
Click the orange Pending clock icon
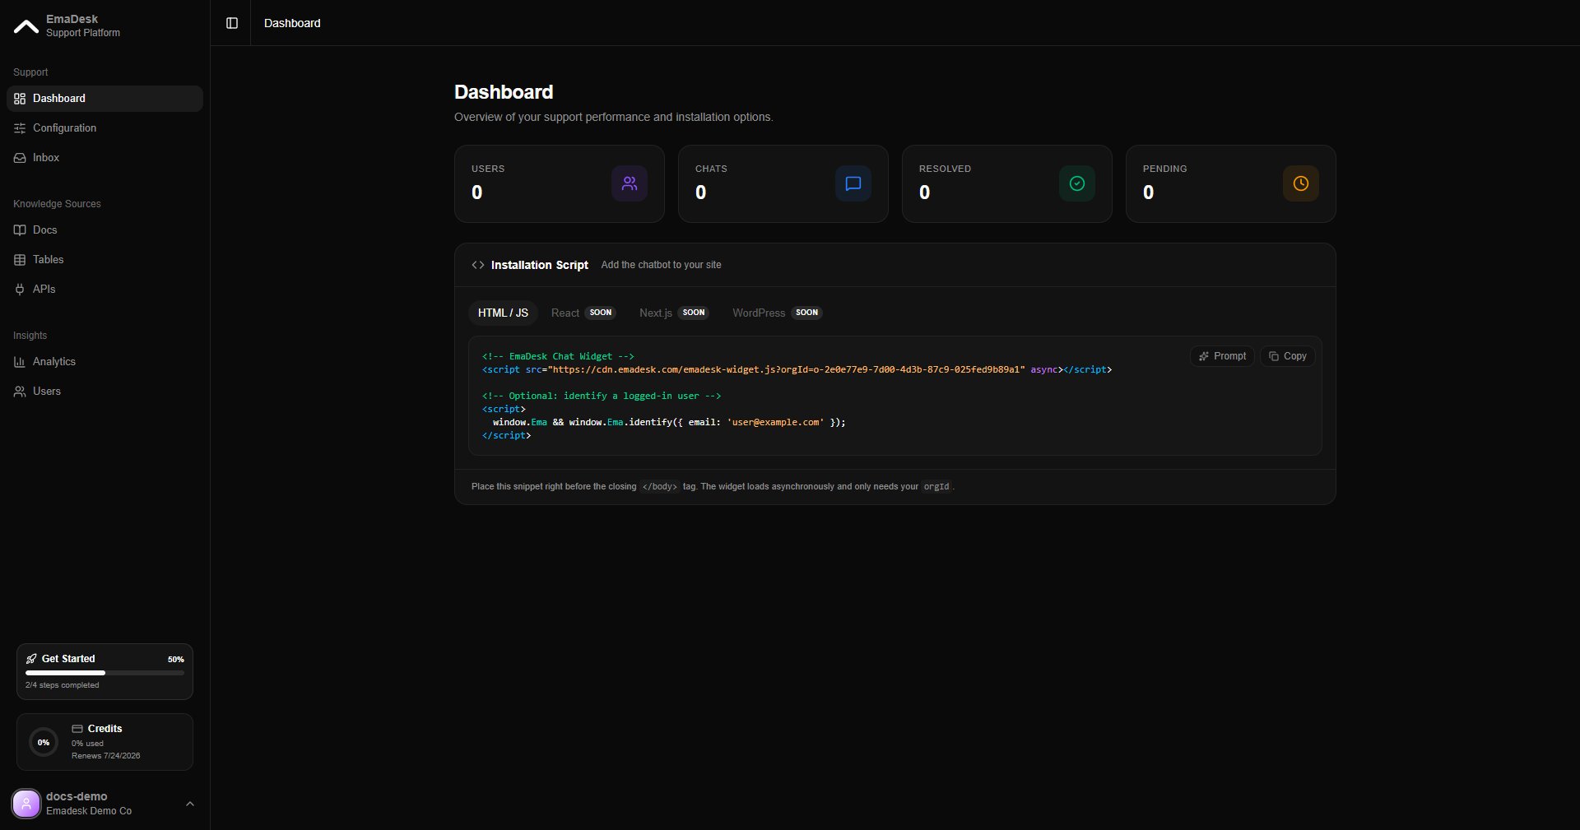pos(1301,183)
